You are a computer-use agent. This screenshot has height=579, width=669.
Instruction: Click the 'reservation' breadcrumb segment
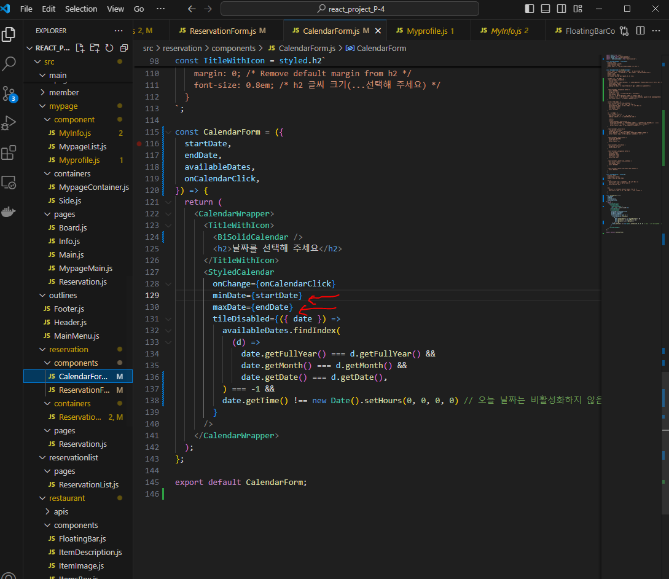point(182,48)
